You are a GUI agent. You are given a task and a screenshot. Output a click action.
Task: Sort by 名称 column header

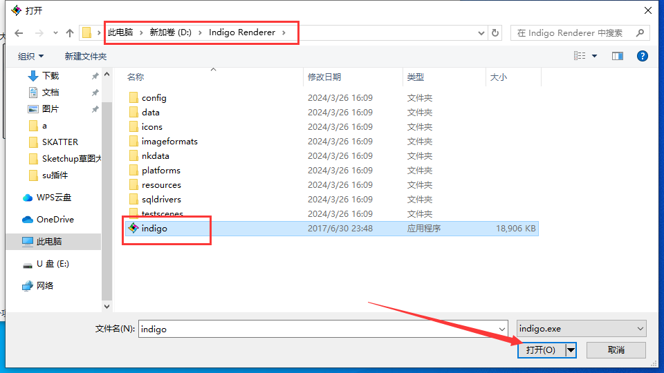pos(136,77)
